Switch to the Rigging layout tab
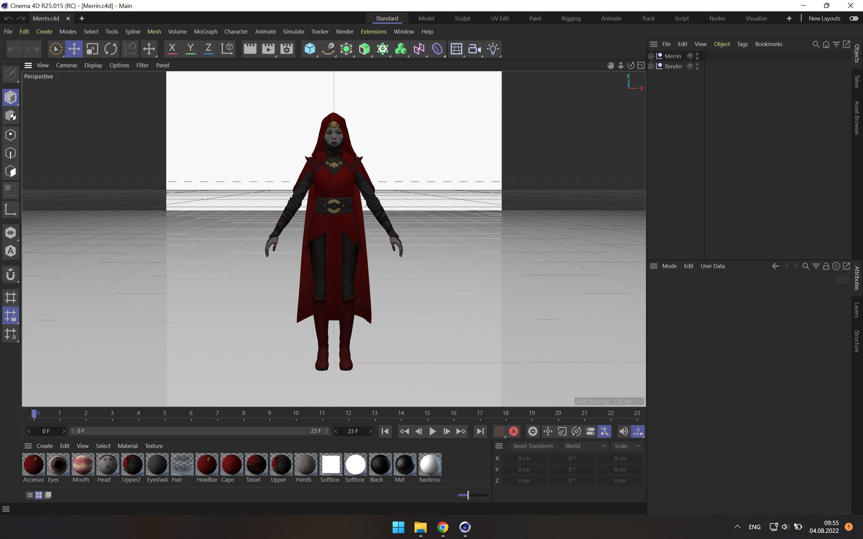 tap(571, 18)
